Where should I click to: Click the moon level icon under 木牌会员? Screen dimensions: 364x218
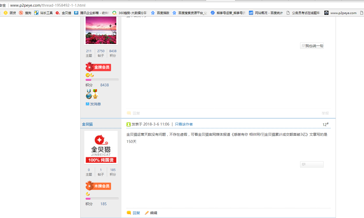pyautogui.click(x=88, y=194)
